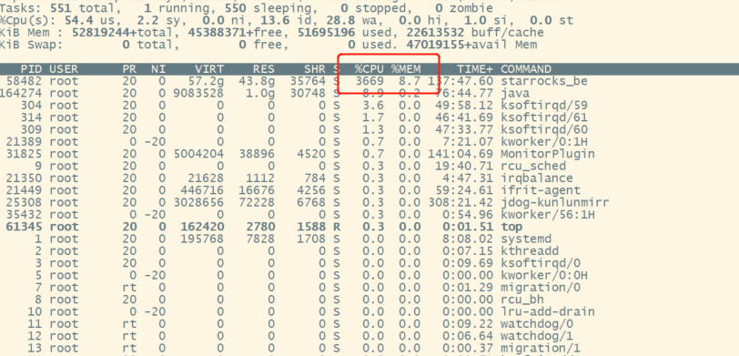Screen dimensions: 739x356
Task: Click the VIRT column header
Action: pyautogui.click(x=209, y=69)
